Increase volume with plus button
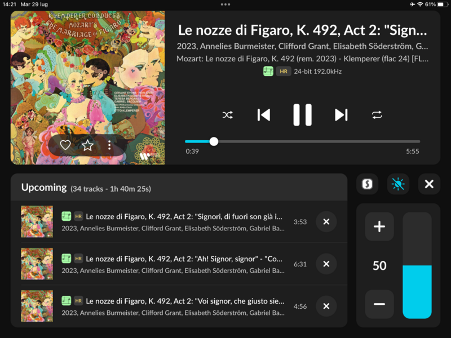 point(379,226)
